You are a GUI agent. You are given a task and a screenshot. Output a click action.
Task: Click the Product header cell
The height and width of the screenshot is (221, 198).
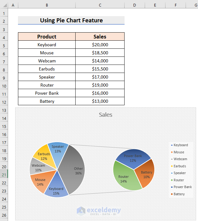46,37
